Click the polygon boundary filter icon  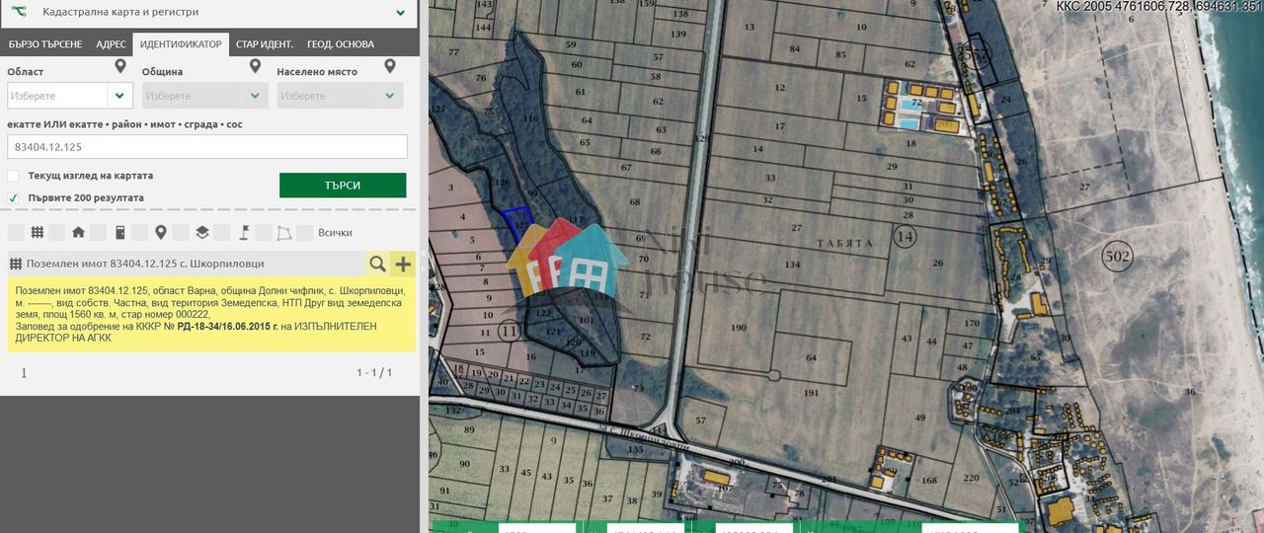pos(284,233)
